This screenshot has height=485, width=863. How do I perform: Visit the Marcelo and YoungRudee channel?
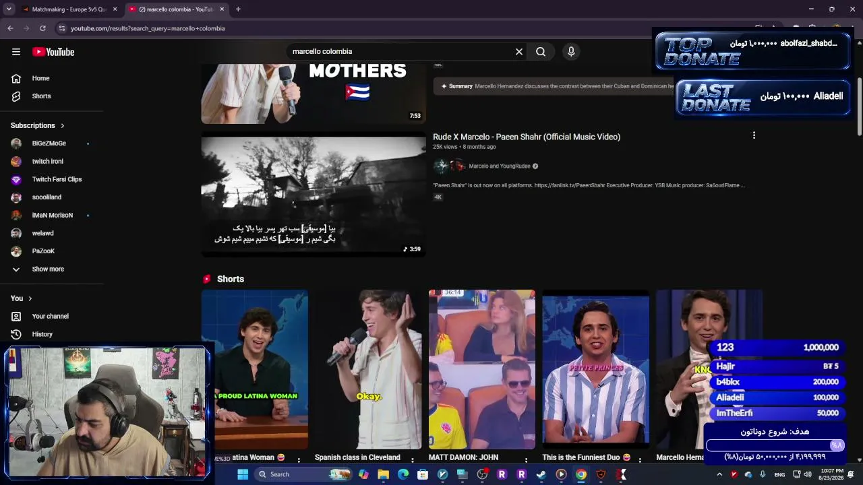point(499,166)
